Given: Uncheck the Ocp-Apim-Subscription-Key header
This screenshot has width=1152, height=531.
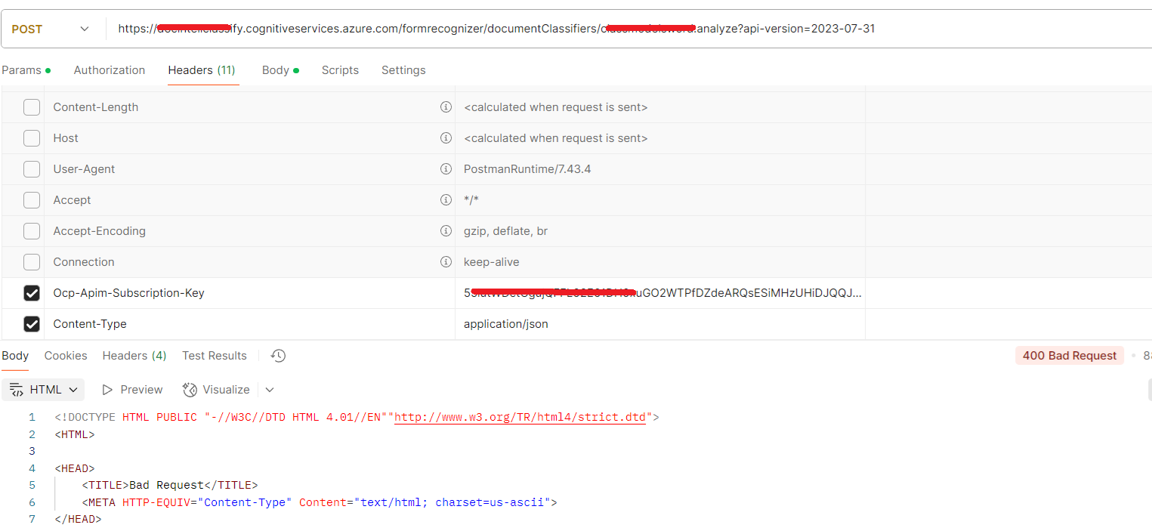Looking at the screenshot, I should tap(31, 293).
